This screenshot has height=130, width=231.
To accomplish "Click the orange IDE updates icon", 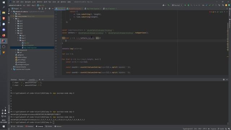I will pos(226,5).
